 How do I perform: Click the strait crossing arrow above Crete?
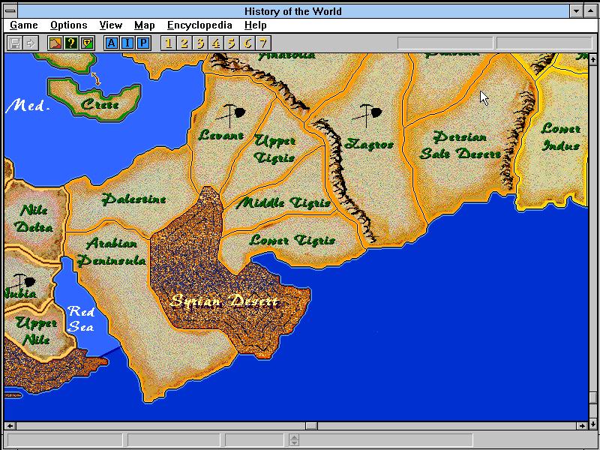click(96, 79)
